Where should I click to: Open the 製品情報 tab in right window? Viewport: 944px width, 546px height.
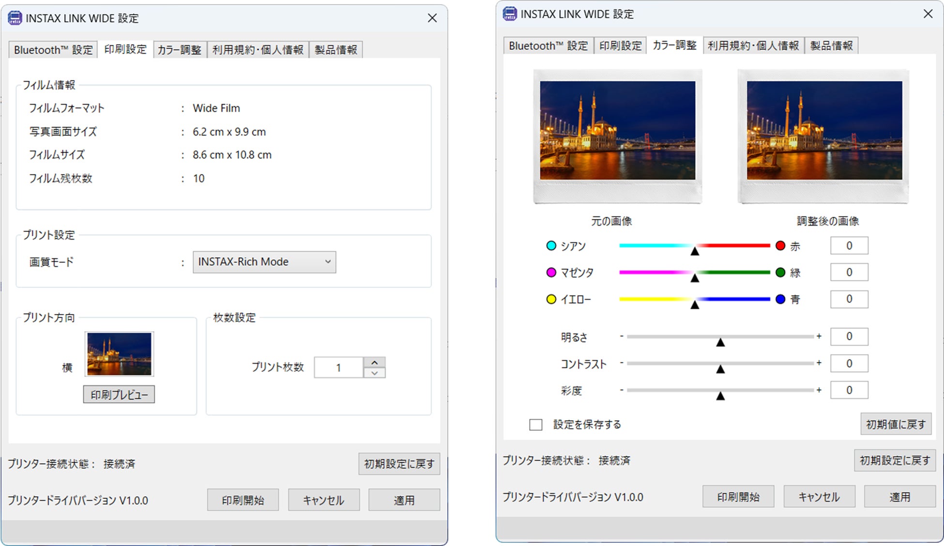tap(831, 45)
